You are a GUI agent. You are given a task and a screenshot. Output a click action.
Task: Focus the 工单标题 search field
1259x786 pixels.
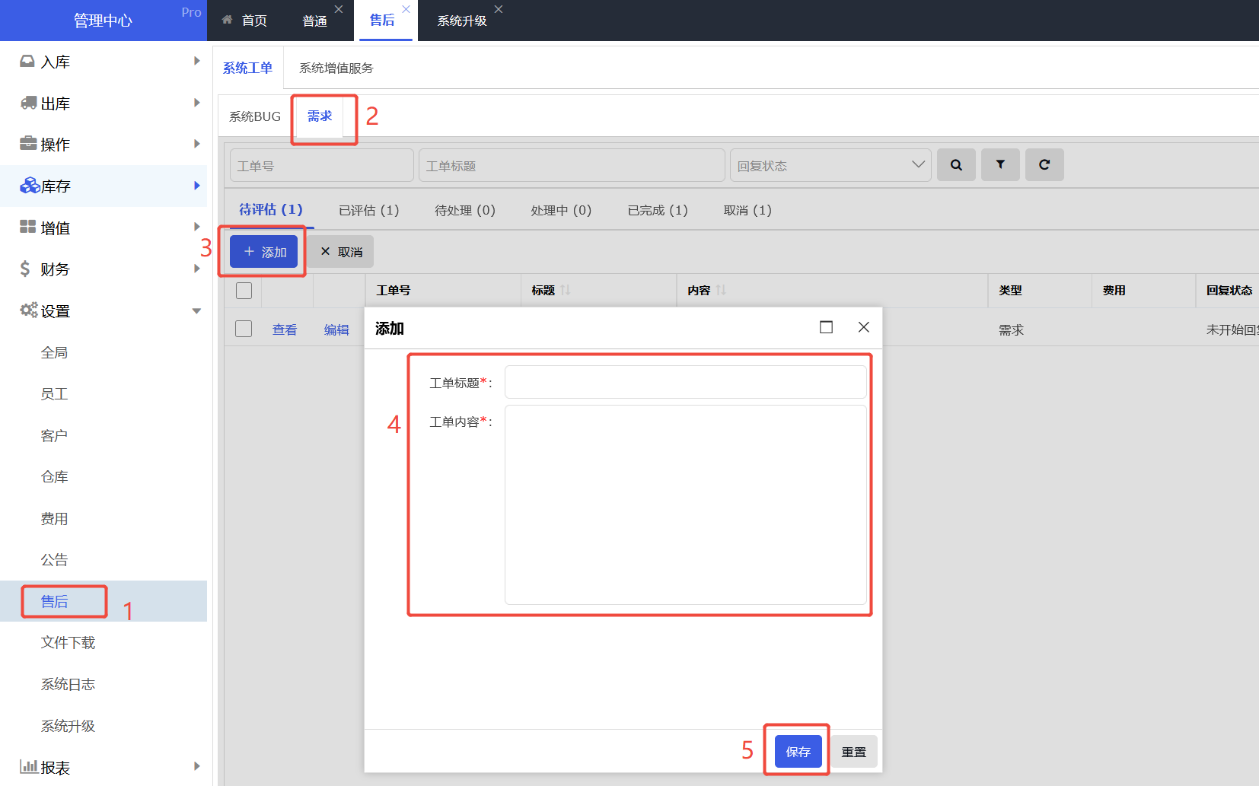coord(572,165)
